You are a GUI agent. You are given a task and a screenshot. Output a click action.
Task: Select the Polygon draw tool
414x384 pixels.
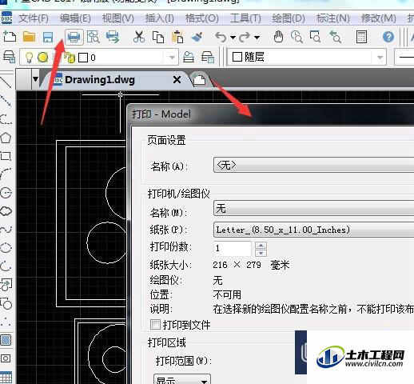[6, 138]
